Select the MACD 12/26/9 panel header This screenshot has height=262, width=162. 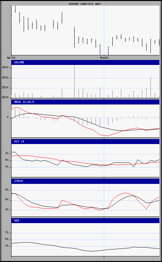(85, 102)
